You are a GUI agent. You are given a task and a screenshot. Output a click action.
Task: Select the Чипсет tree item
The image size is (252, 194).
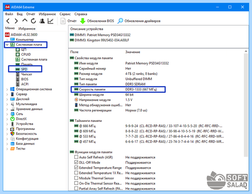26,74
